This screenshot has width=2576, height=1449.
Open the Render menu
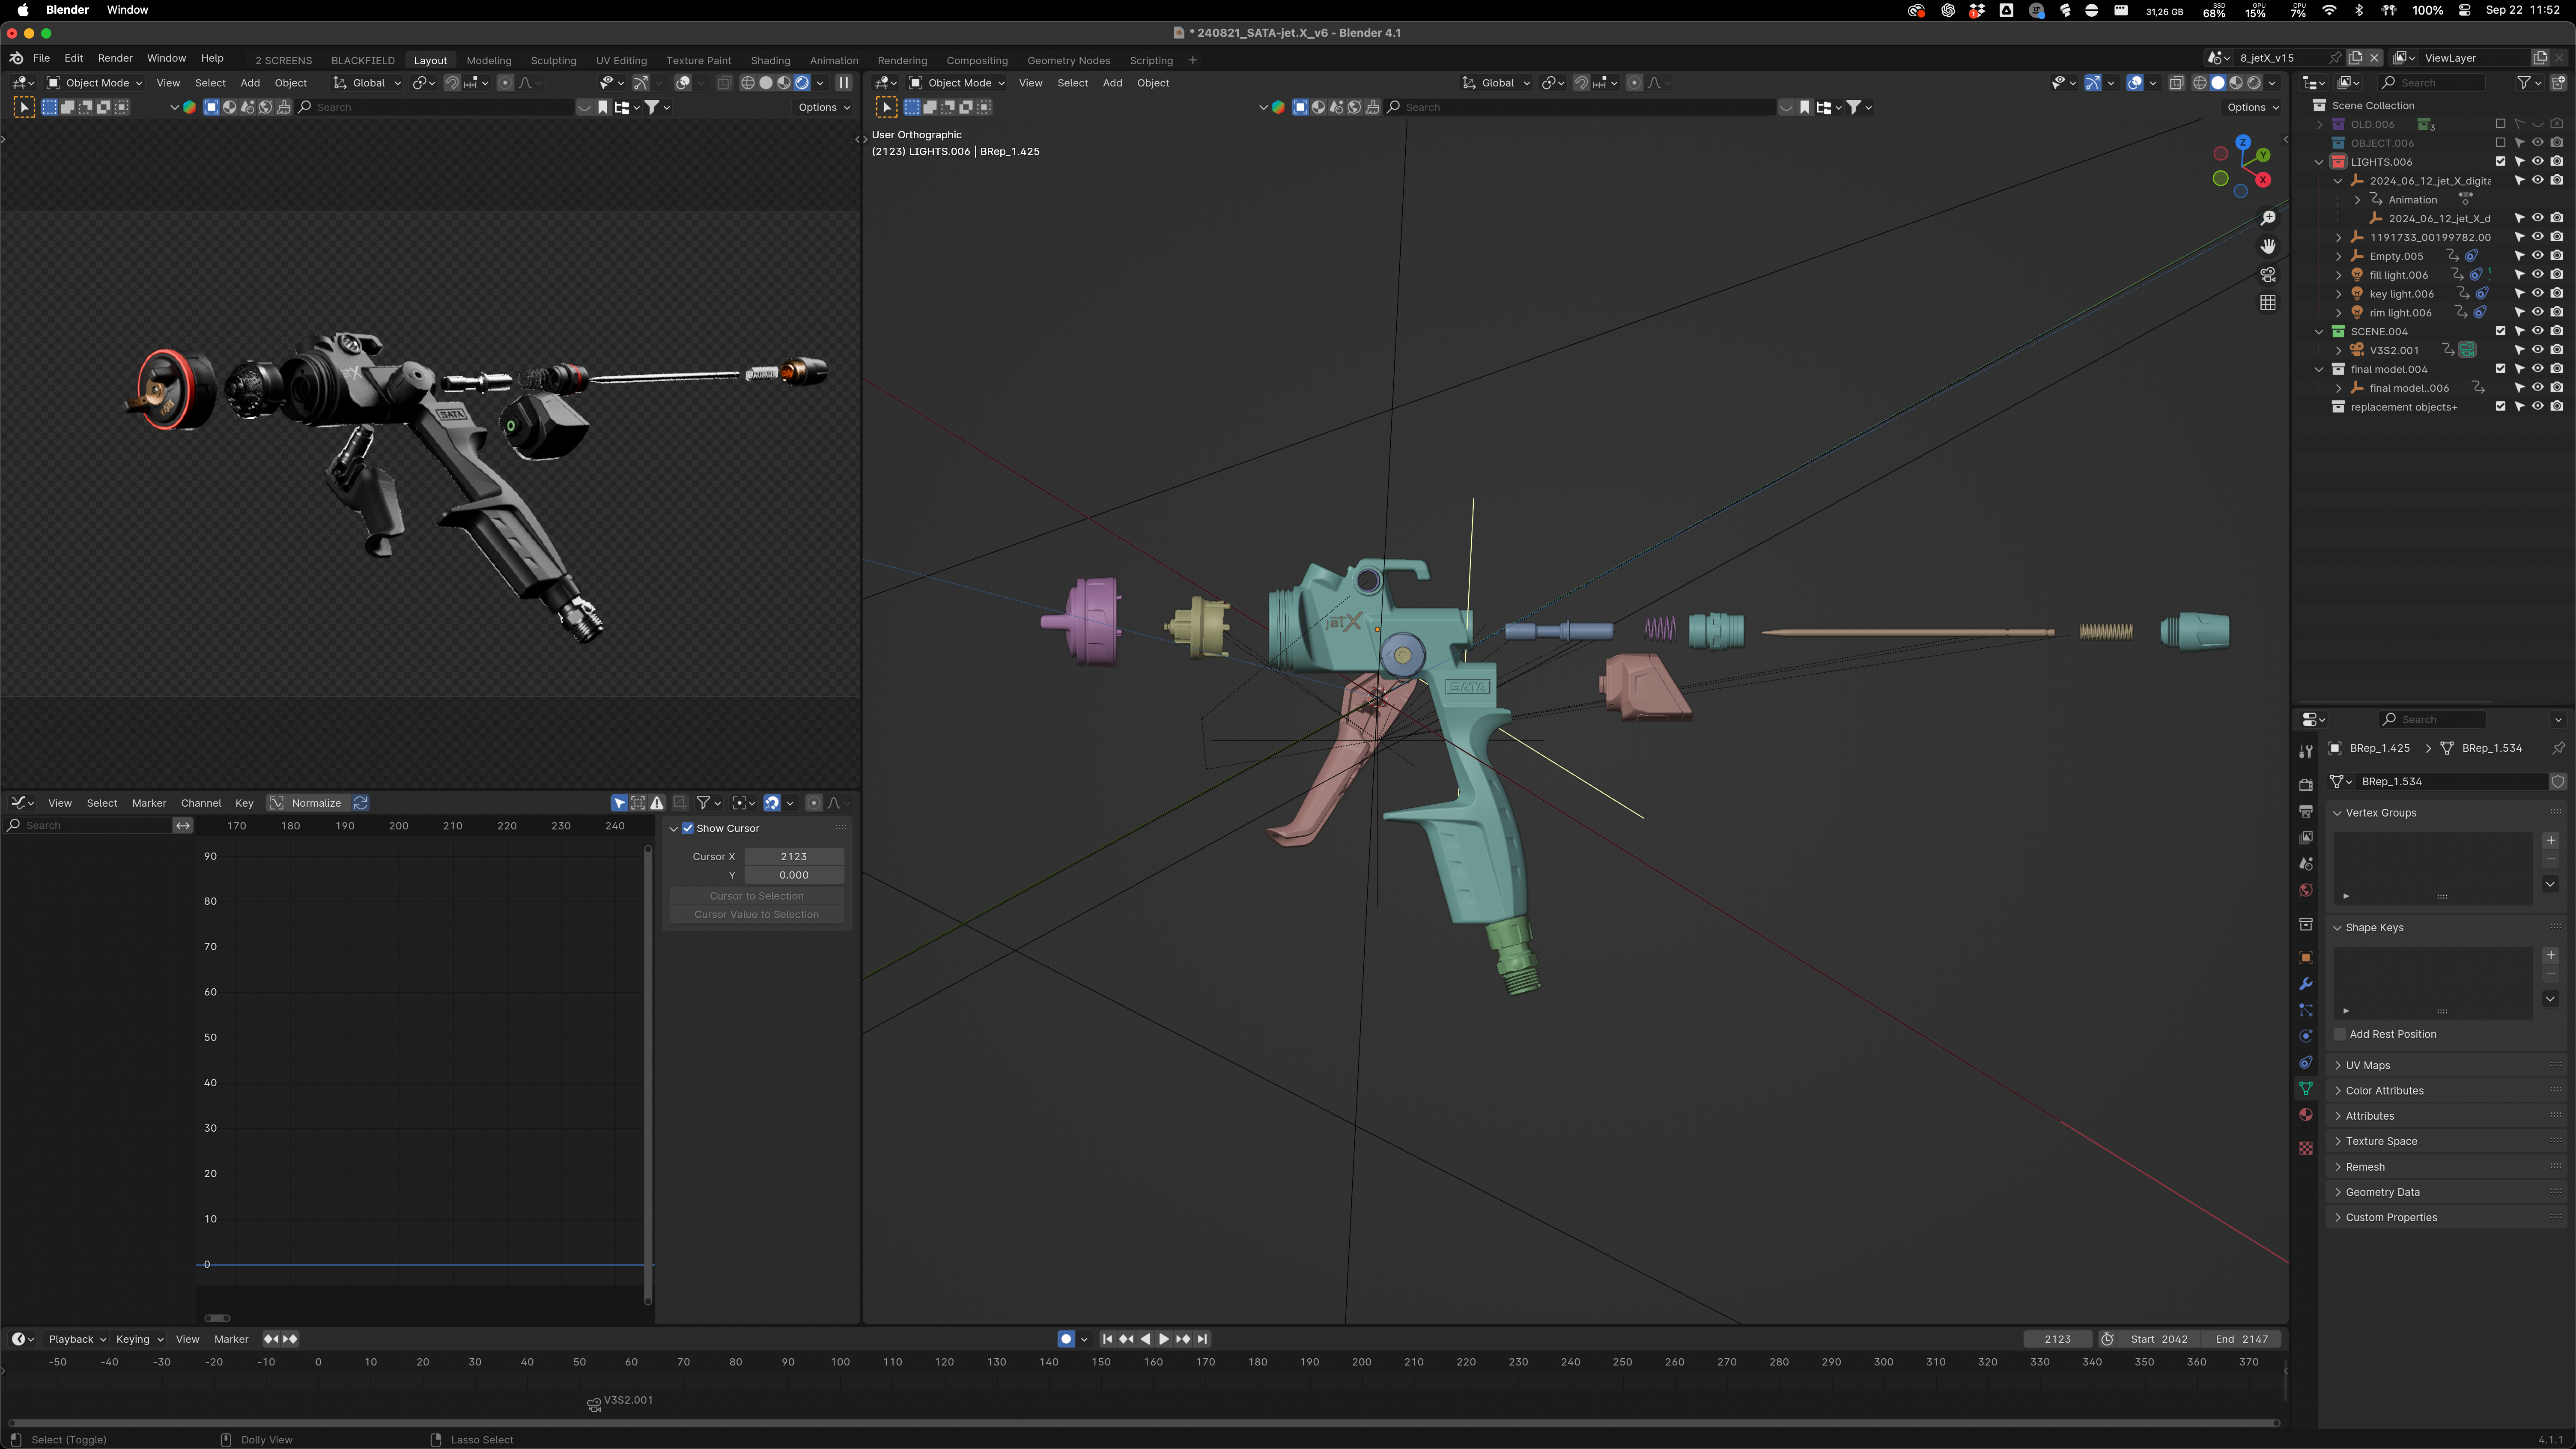pos(115,58)
